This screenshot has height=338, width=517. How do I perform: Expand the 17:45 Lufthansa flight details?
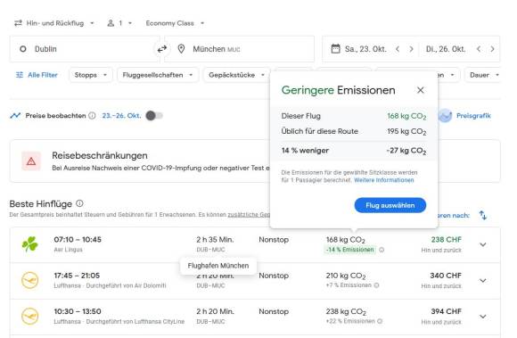click(x=483, y=281)
